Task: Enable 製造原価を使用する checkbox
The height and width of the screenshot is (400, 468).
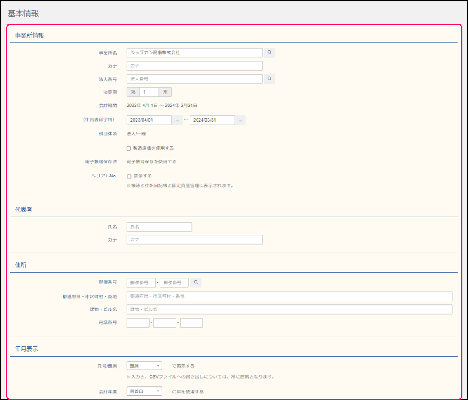Action: [129, 148]
